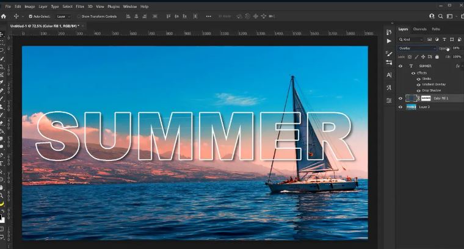The height and width of the screenshot is (249, 464).
Task: Hide the SUMMER text layer
Action: coord(401,66)
